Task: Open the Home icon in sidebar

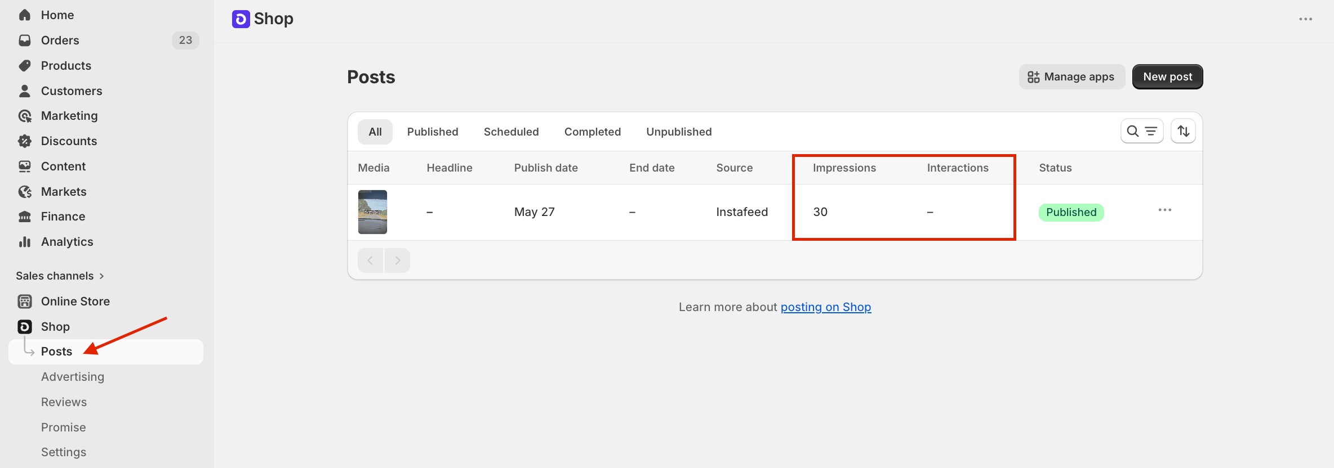Action: click(25, 15)
